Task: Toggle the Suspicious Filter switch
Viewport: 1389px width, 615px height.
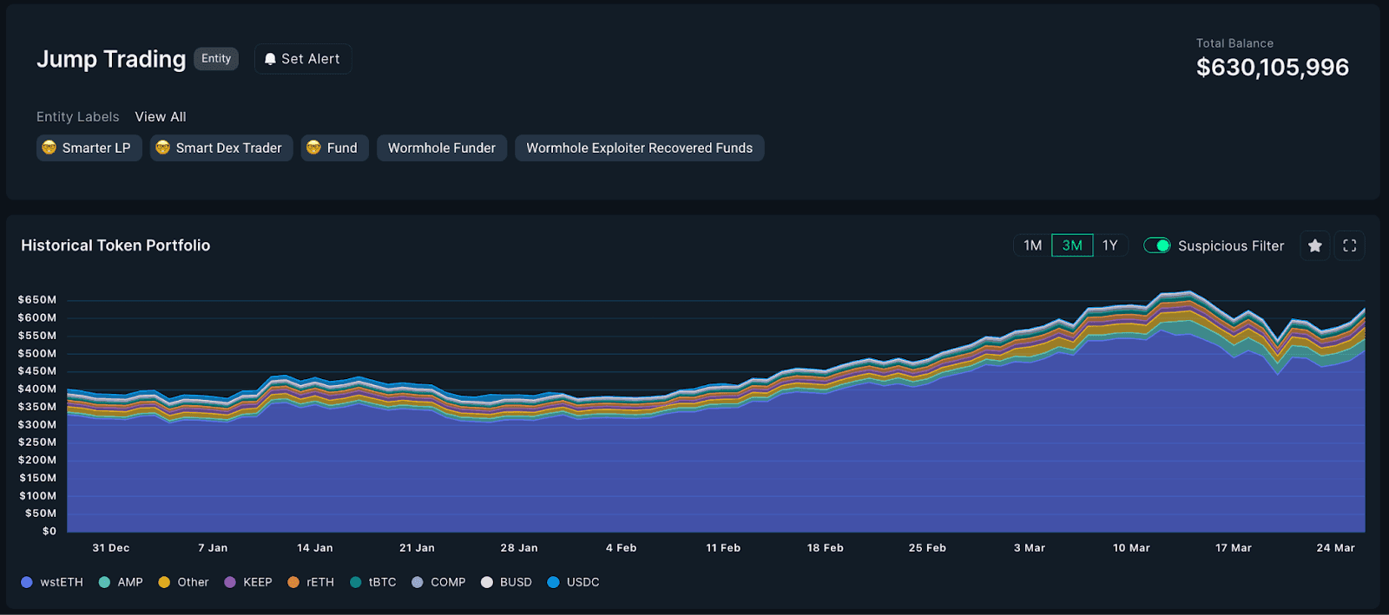Action: 1157,245
